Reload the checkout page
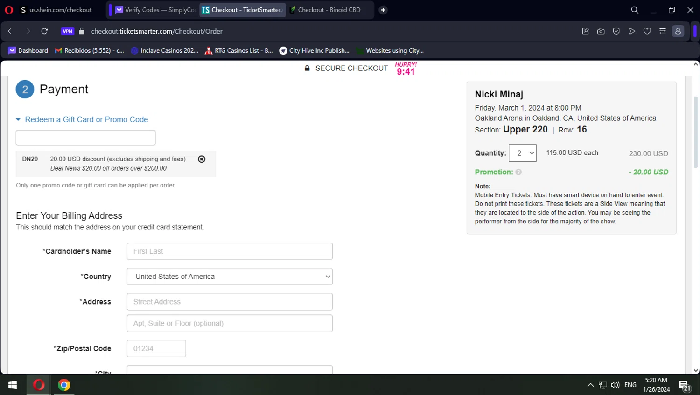 point(44,31)
